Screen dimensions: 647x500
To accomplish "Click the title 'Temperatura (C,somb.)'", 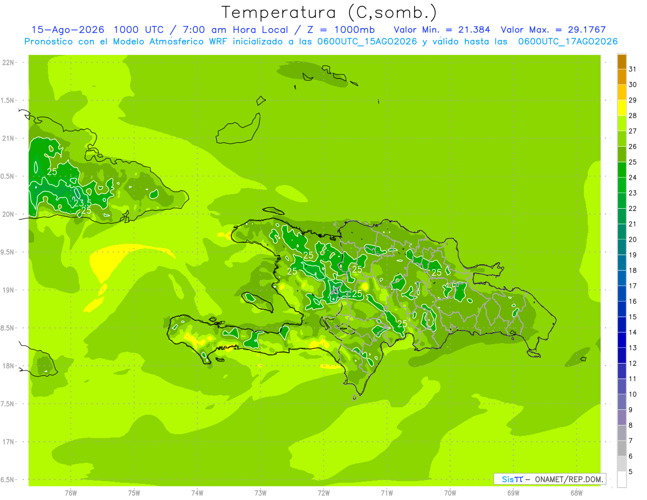I will click(329, 13).
